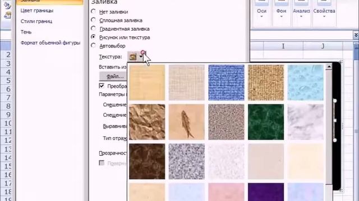The width and height of the screenshot is (359, 201).
Task: Open 'Цвет границы' settings page
Action: coord(37,11)
